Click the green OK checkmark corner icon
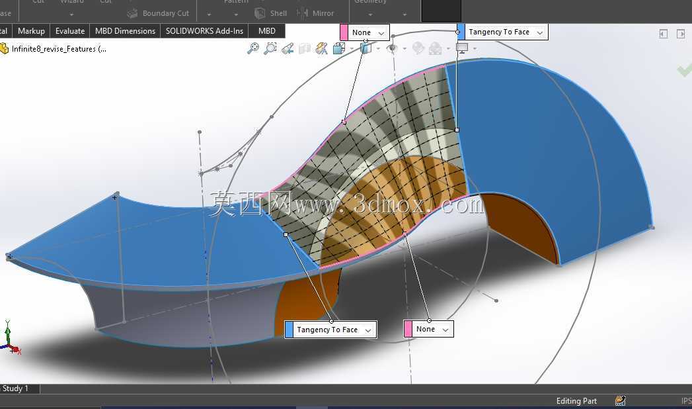692x409 pixels. [x=685, y=69]
